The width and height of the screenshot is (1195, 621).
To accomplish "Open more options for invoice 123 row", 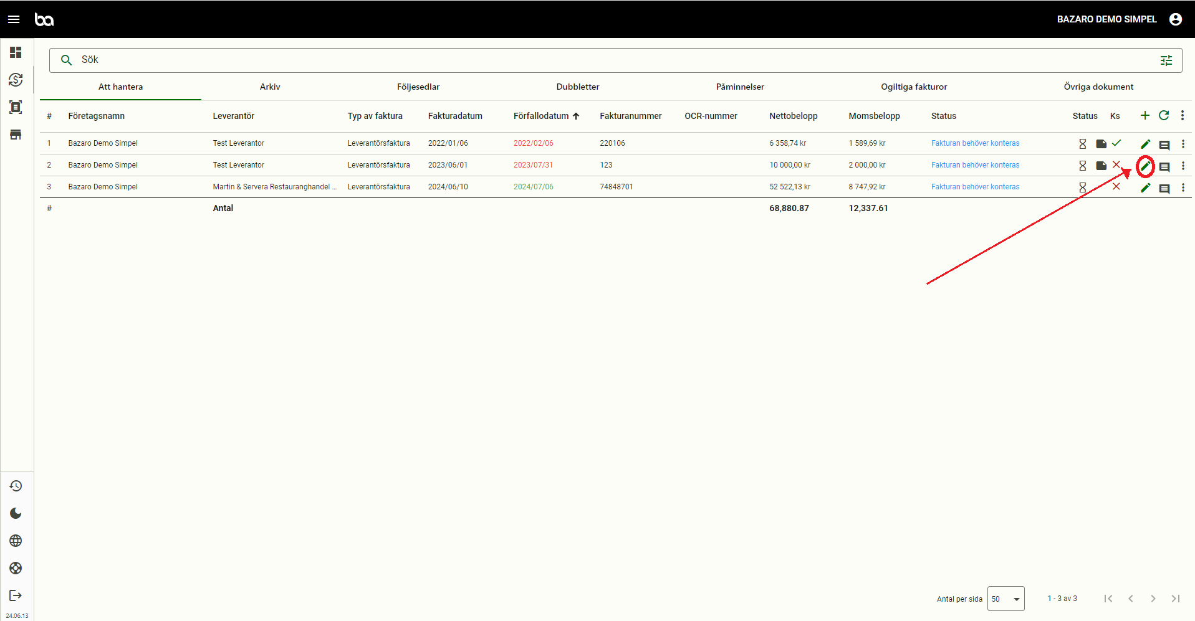I will [1183, 166].
